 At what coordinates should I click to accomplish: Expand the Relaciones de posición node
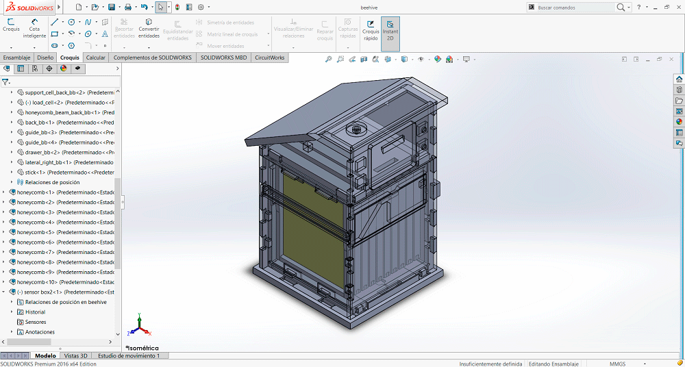[x=12, y=182]
